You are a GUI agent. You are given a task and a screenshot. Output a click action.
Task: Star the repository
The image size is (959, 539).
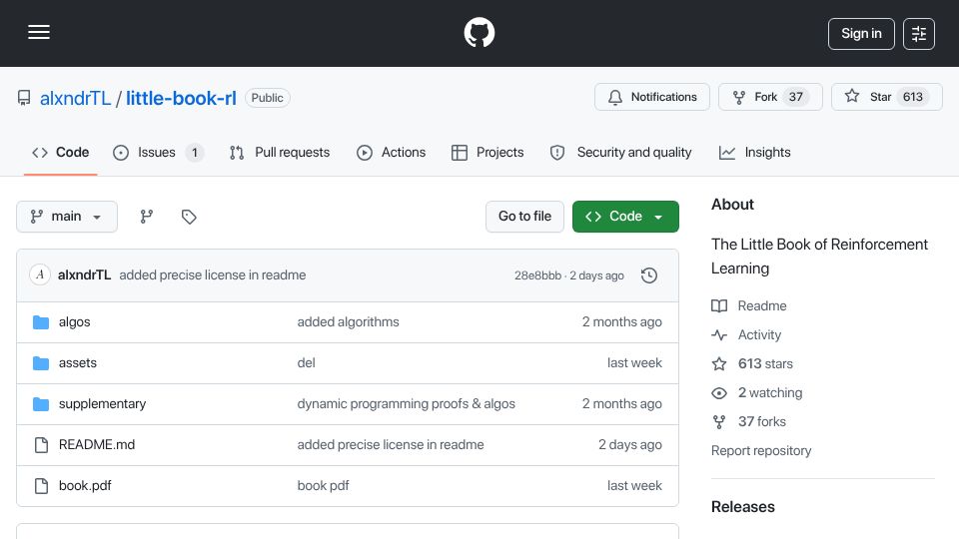[x=886, y=97]
